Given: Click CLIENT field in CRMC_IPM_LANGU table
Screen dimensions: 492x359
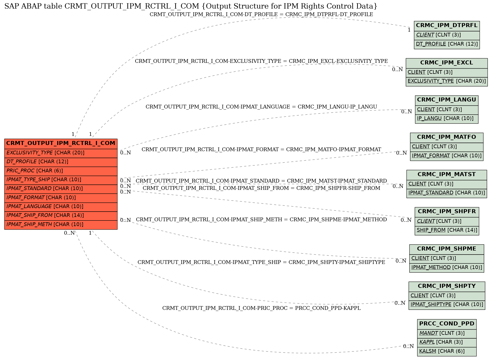Looking at the screenshot, I should pyautogui.click(x=447, y=110).
